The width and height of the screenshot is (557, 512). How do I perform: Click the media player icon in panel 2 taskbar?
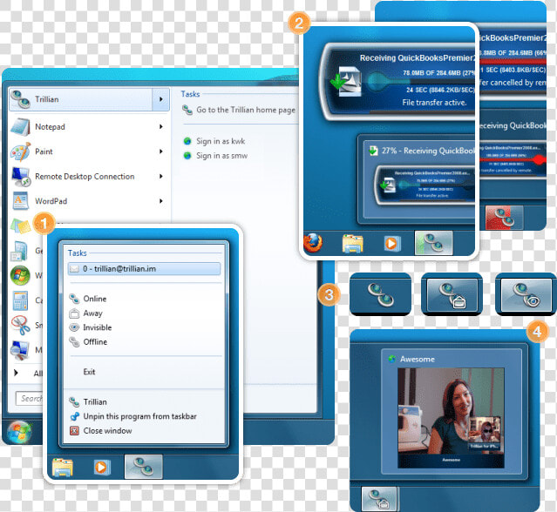tap(392, 244)
